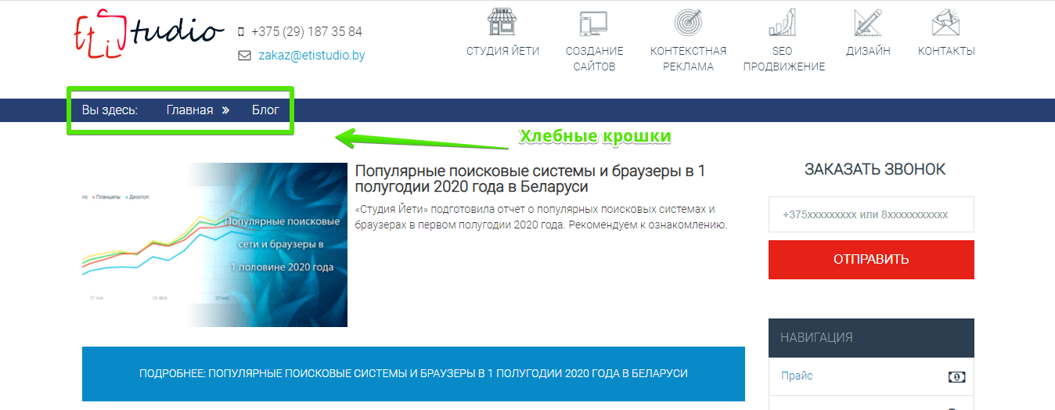
Task: Click the zakaz@etistudio.by email link
Action: 311,56
